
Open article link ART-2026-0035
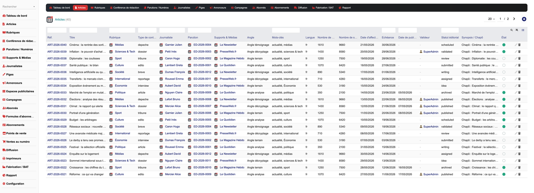tap(57, 79)
